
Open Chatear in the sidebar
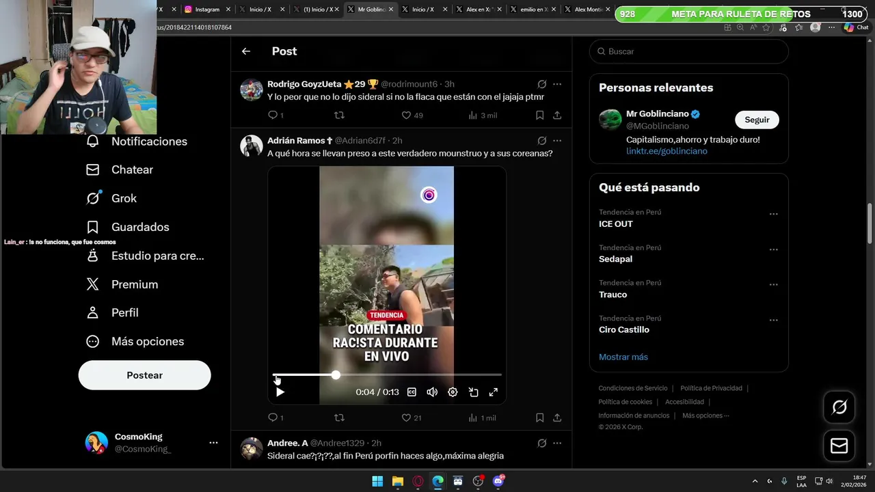coord(120,169)
